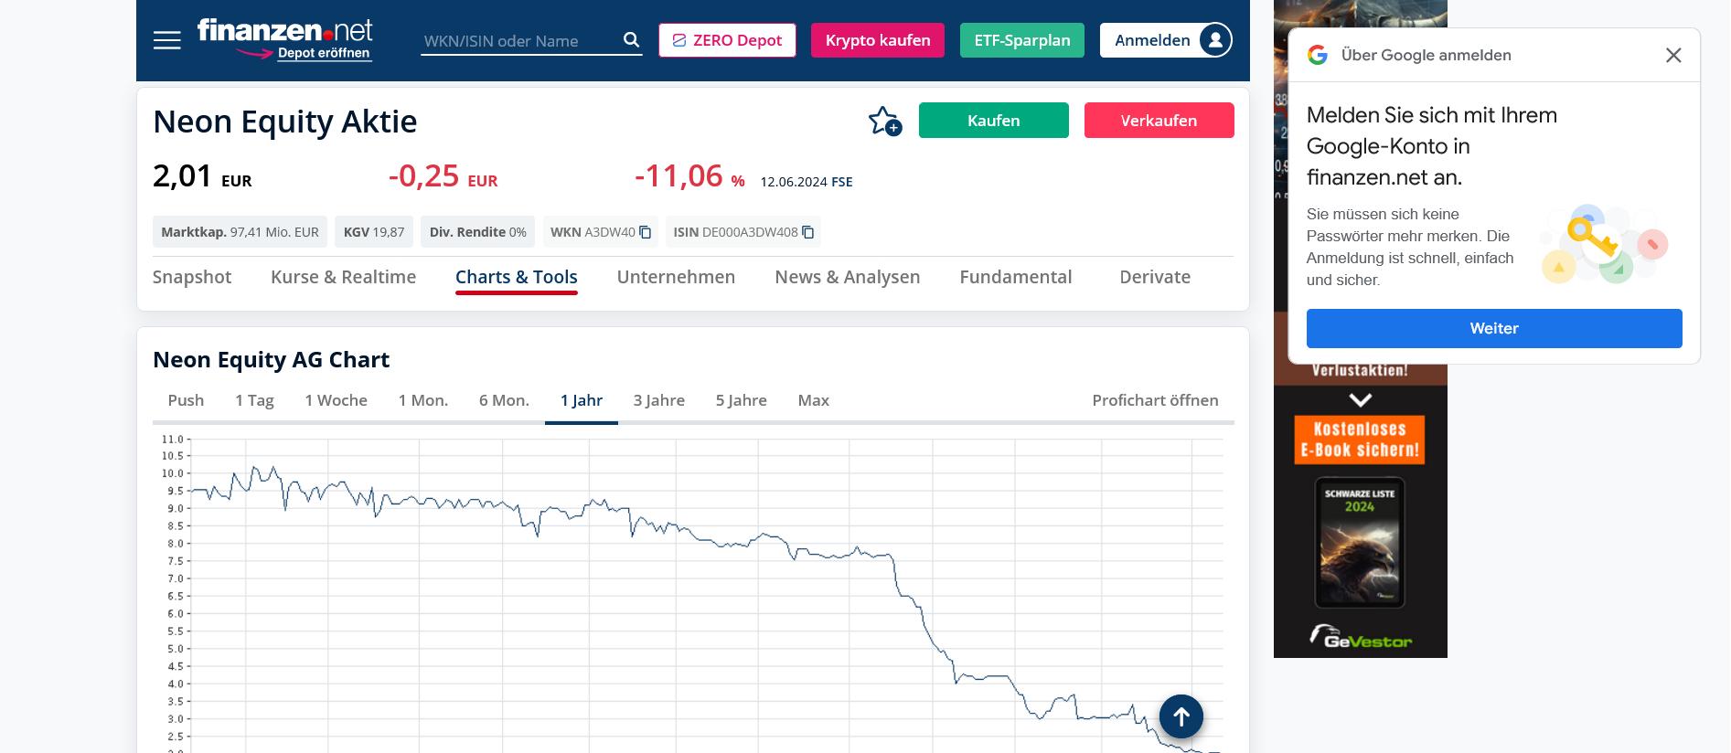Image resolution: width=1731 pixels, height=753 pixels.
Task: Focus the WKN/ISIN search field
Action: click(517, 41)
